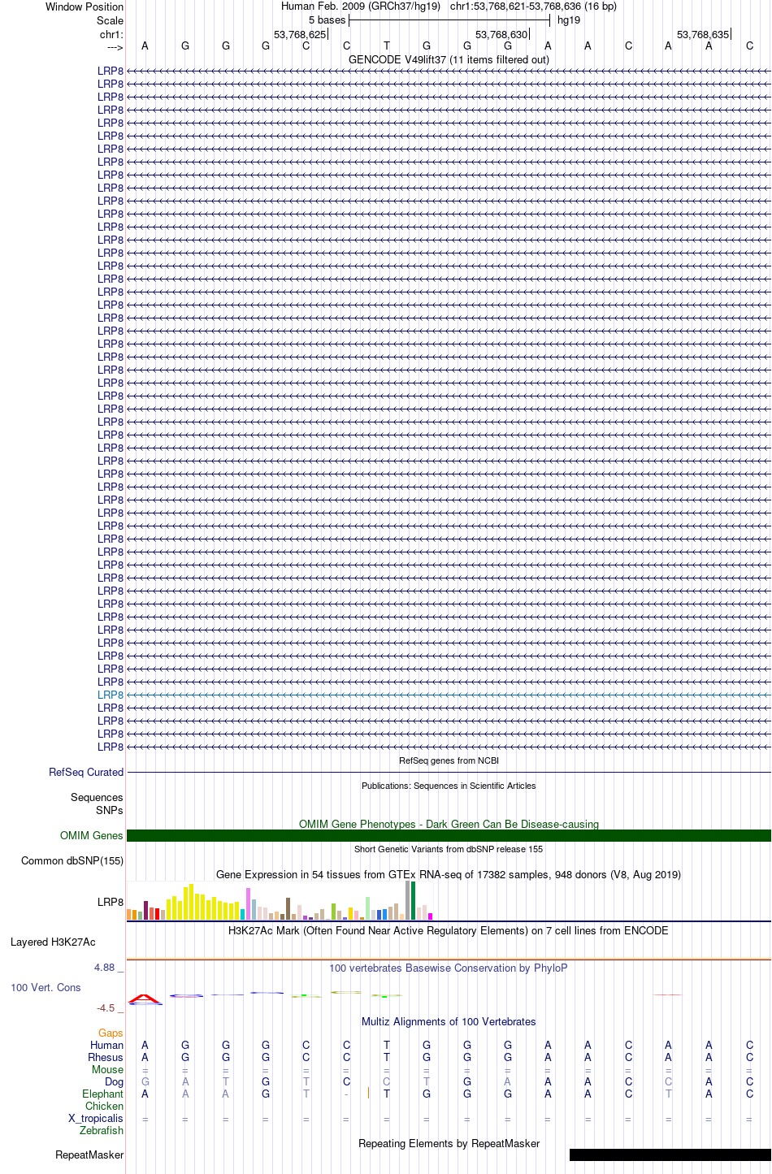
Task: Click position marker 53,768,625
Action: click(x=300, y=34)
